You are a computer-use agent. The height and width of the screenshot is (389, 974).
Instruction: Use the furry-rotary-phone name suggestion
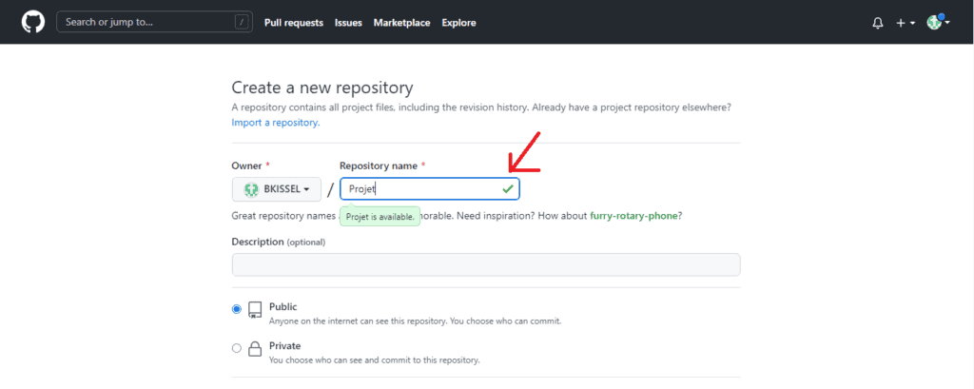(633, 216)
